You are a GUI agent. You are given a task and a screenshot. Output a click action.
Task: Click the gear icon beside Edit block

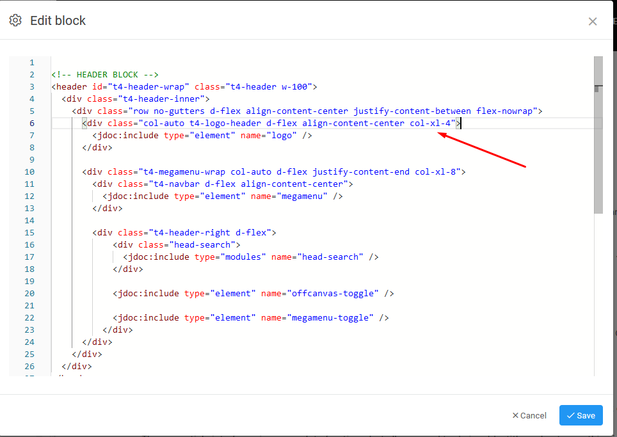tap(15, 20)
